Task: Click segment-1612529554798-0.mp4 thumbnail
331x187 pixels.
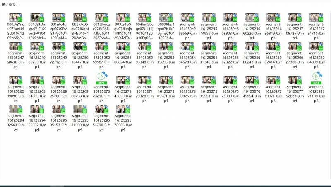Action: [x=101, y=109]
